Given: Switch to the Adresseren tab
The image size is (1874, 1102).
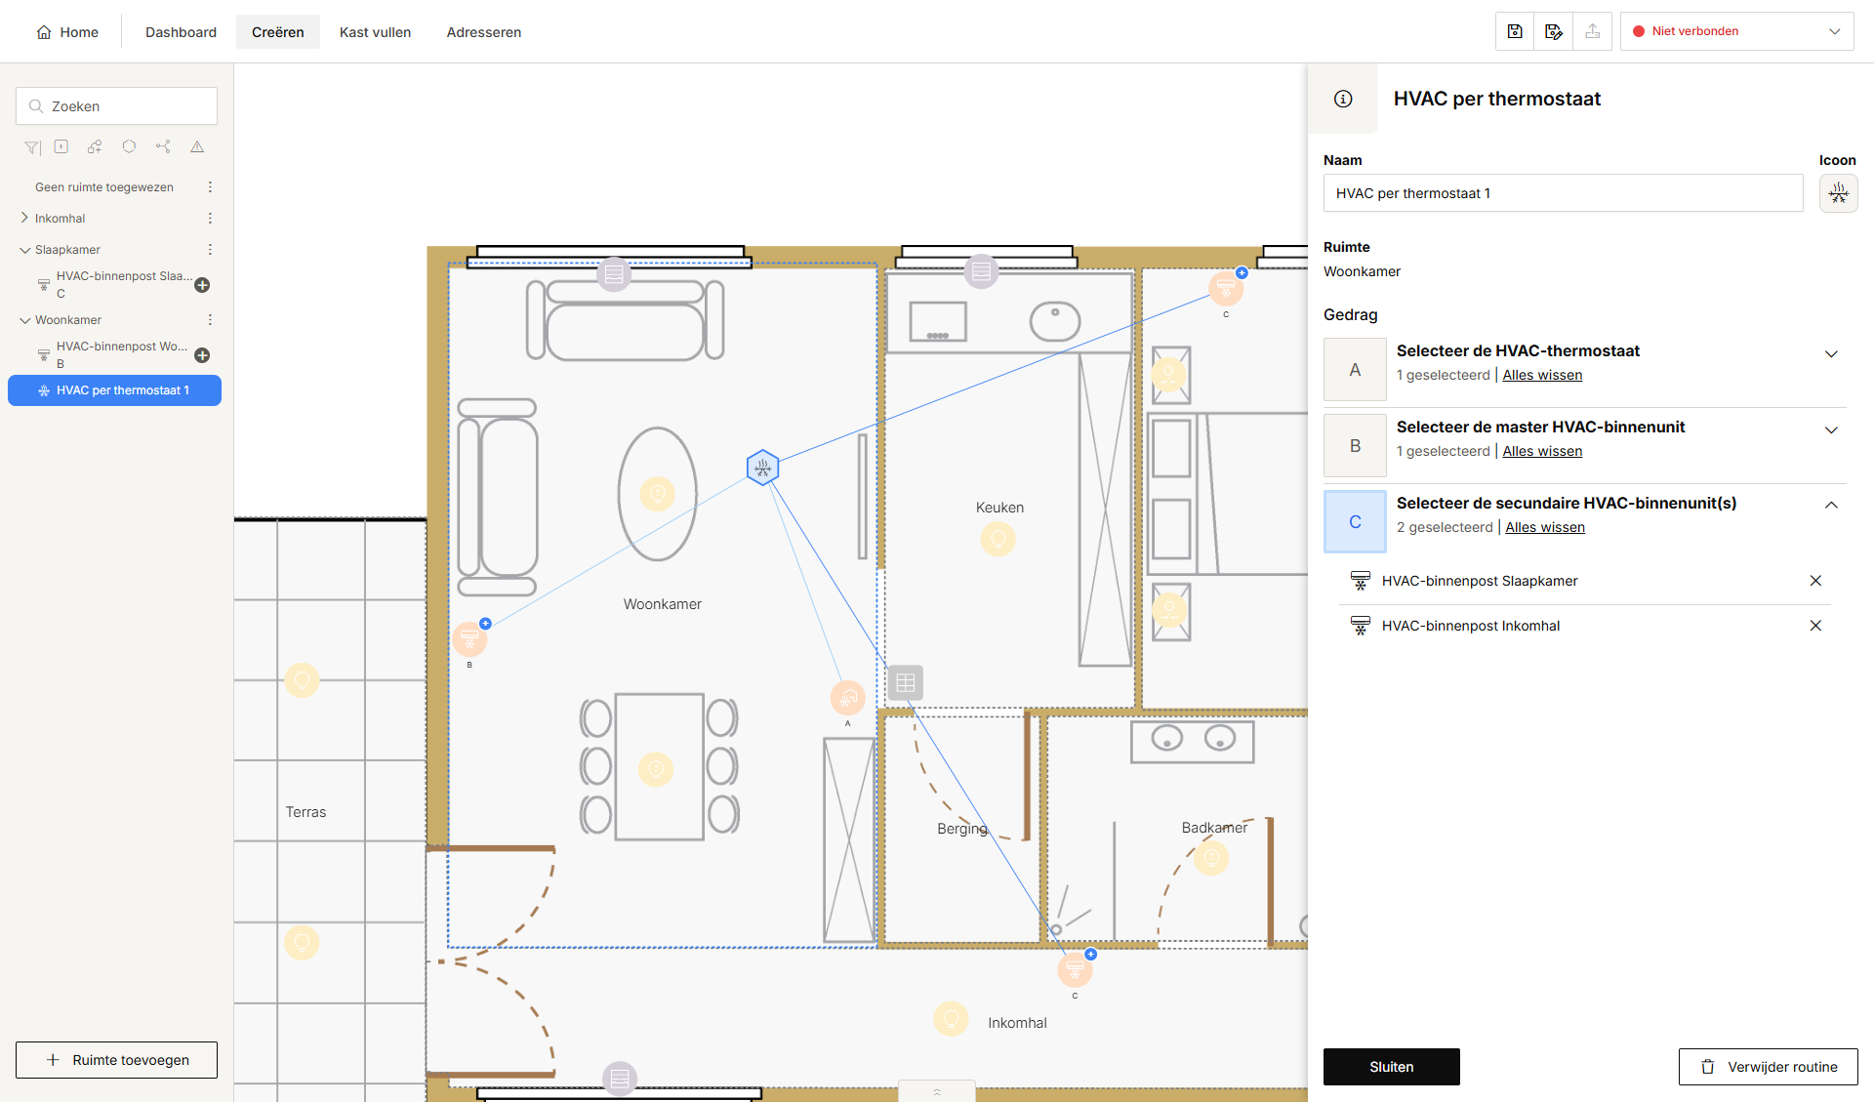Looking at the screenshot, I should (x=483, y=32).
